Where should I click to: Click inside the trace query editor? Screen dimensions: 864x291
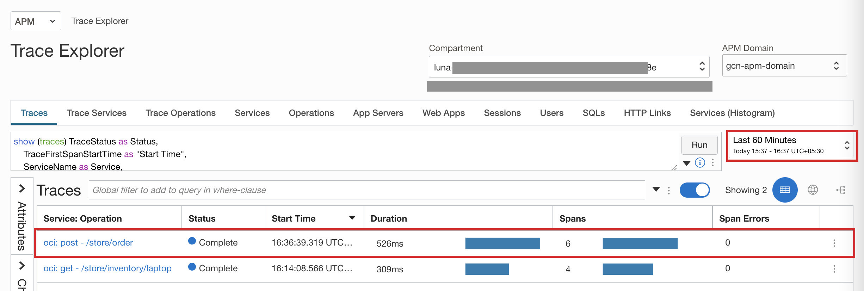tap(344, 151)
